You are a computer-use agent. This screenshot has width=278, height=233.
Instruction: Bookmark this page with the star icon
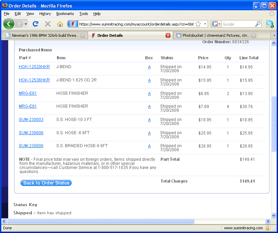pos(198,24)
